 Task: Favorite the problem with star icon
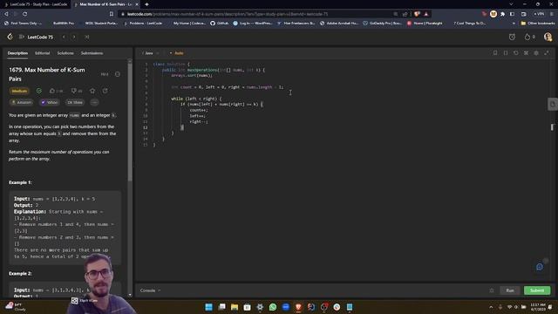click(x=92, y=91)
